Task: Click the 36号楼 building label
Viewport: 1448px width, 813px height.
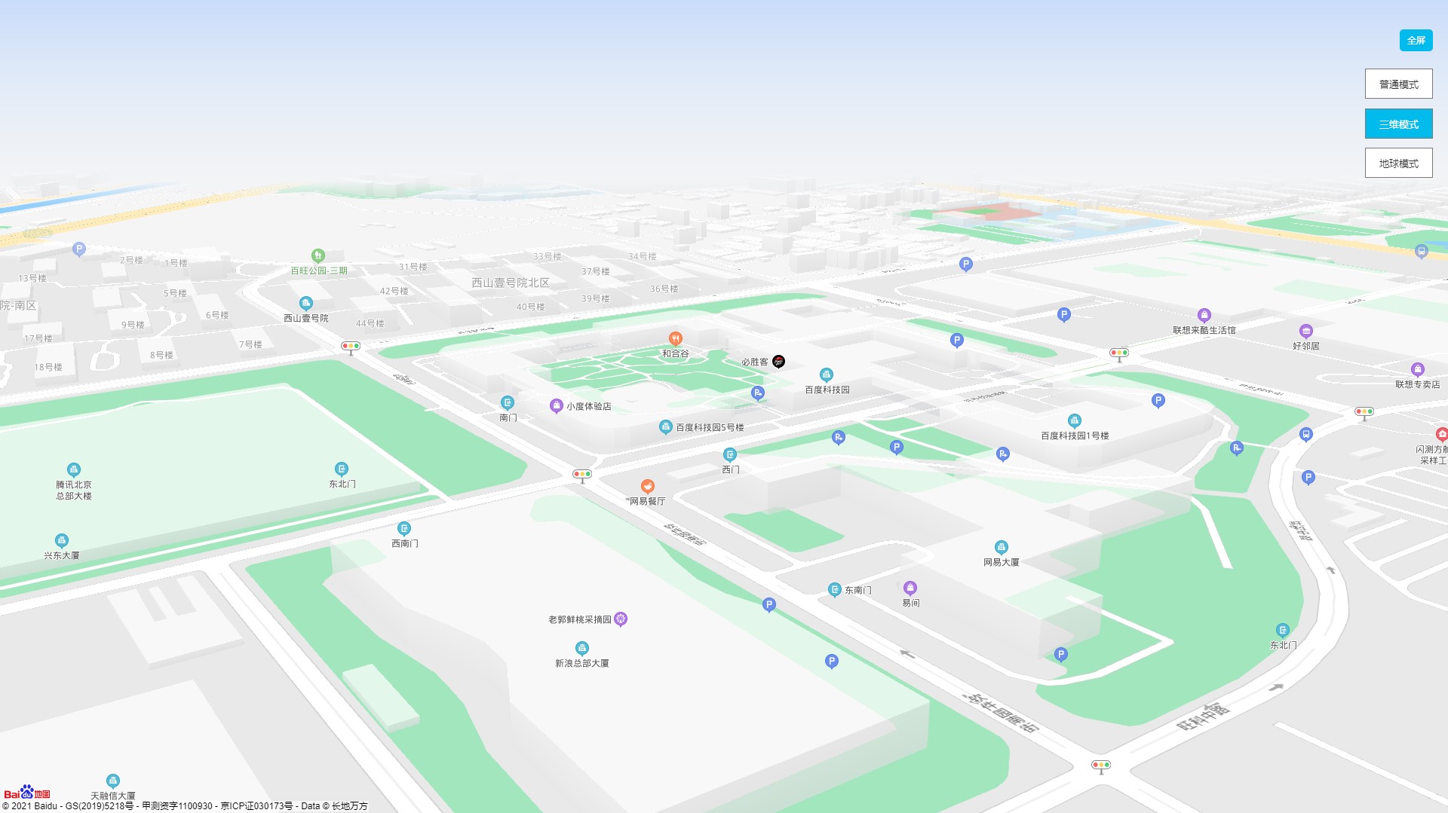Action: [x=664, y=289]
